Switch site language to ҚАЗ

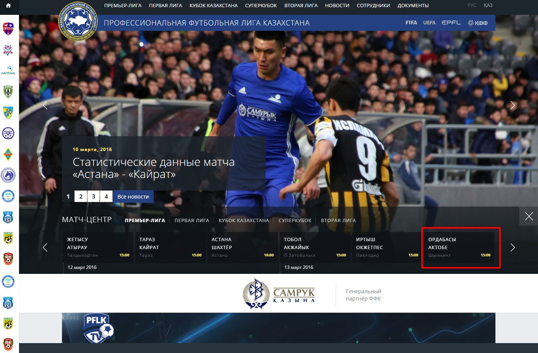click(x=488, y=5)
